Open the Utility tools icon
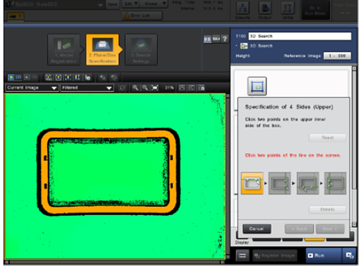The width and height of the screenshot is (360, 269). pyautogui.click(x=288, y=9)
